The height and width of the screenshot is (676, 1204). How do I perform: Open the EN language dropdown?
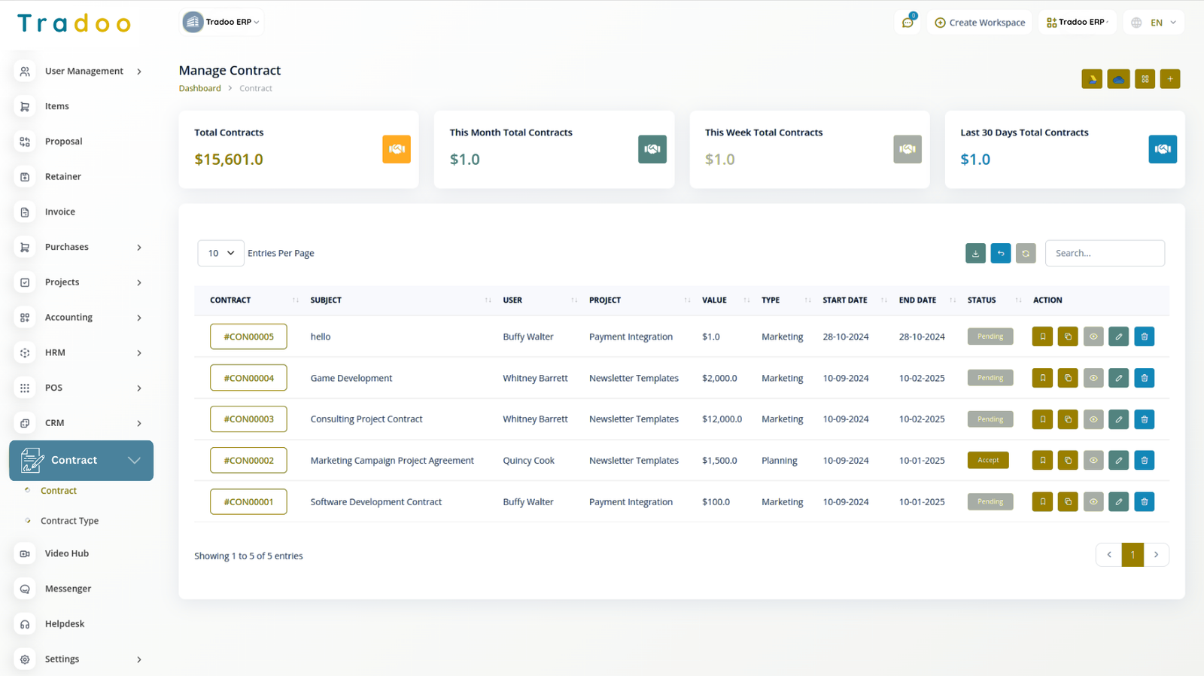(1154, 23)
